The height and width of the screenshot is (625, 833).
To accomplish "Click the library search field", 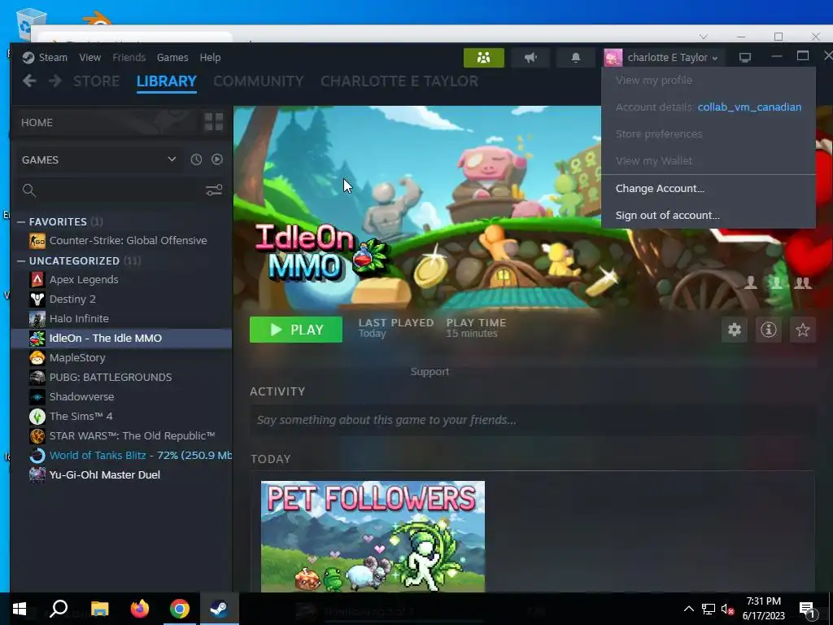I will pos(120,190).
